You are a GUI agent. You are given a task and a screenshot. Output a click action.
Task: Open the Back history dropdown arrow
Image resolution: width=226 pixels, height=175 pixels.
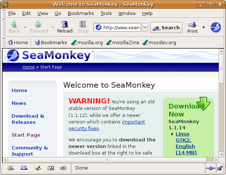pyautogui.click(x=25, y=27)
